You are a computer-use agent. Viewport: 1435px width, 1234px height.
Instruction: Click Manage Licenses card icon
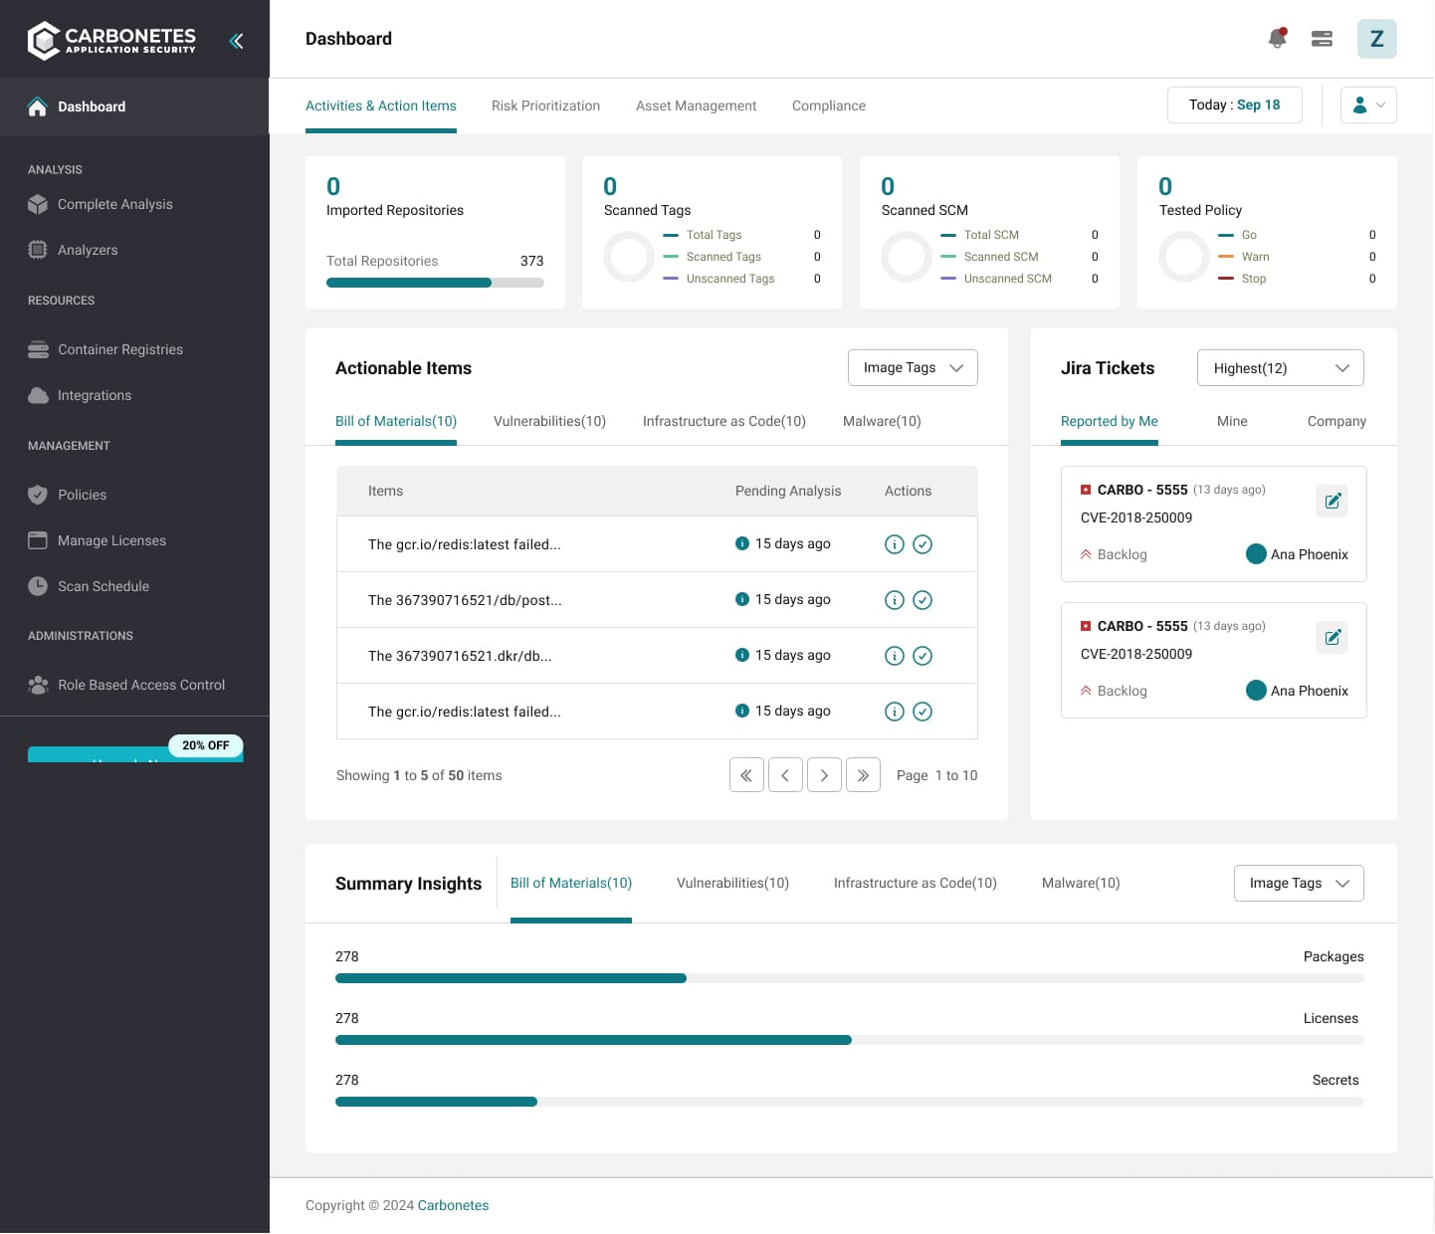pyautogui.click(x=38, y=540)
